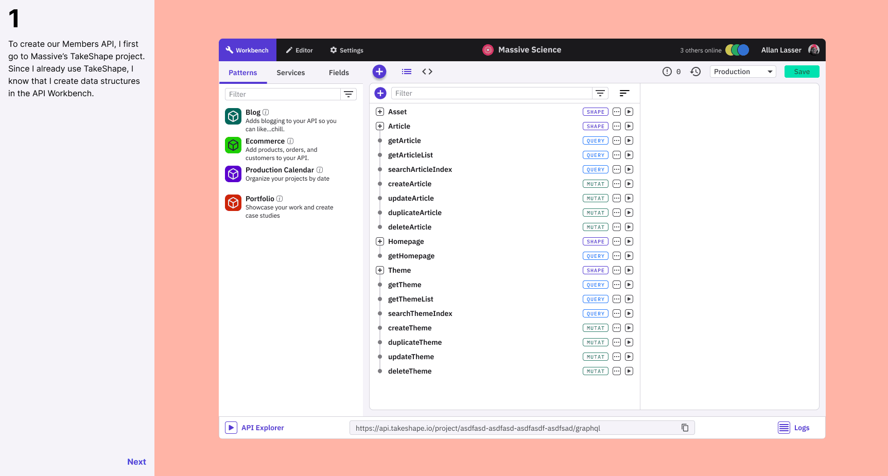Viewport: 888px width, 476px height.
Task: Copy the API endpoint URL
Action: coord(685,428)
